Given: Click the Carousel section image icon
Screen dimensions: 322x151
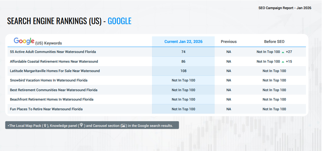Looking at the screenshot, I should (123, 126).
